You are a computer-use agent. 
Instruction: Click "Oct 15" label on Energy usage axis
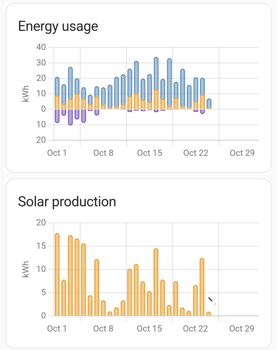click(x=149, y=153)
